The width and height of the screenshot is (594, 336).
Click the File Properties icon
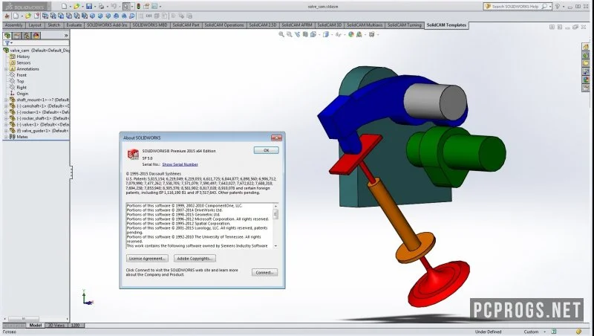(146, 6)
